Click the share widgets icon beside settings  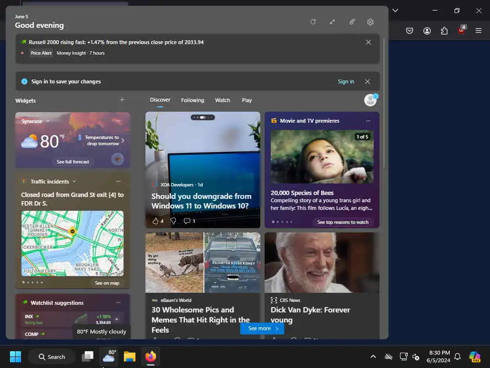[352, 22]
